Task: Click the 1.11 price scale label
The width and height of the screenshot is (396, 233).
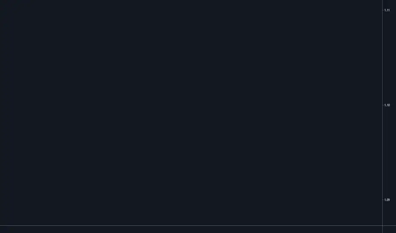Action: [x=387, y=10]
